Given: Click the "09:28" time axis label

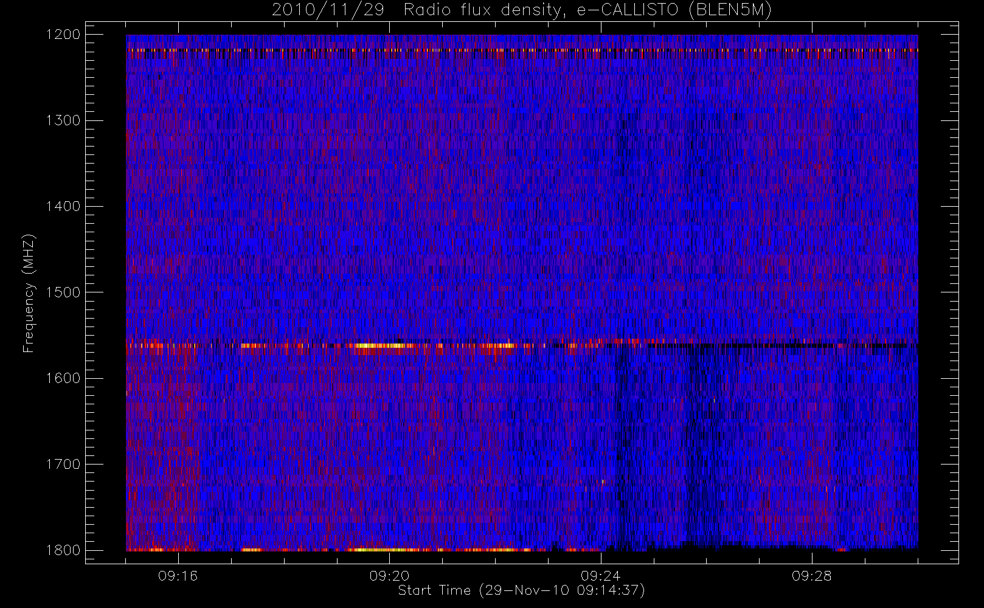Looking at the screenshot, I should (x=811, y=576).
